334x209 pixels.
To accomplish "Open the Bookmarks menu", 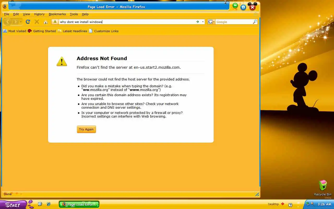I will tap(57, 14).
